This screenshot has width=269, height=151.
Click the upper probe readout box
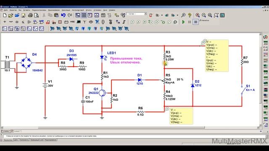(217, 56)
